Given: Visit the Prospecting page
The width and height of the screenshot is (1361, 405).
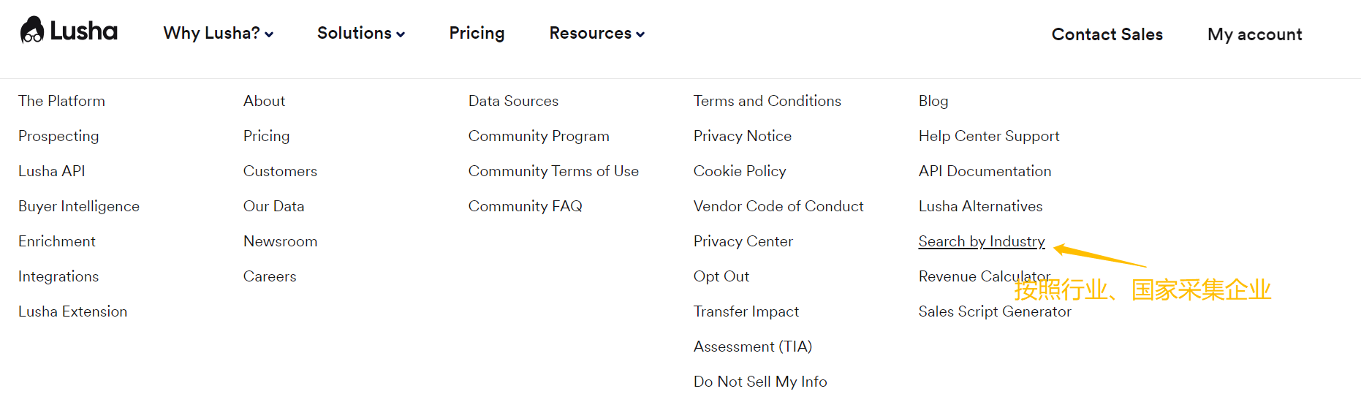Looking at the screenshot, I should coord(58,136).
